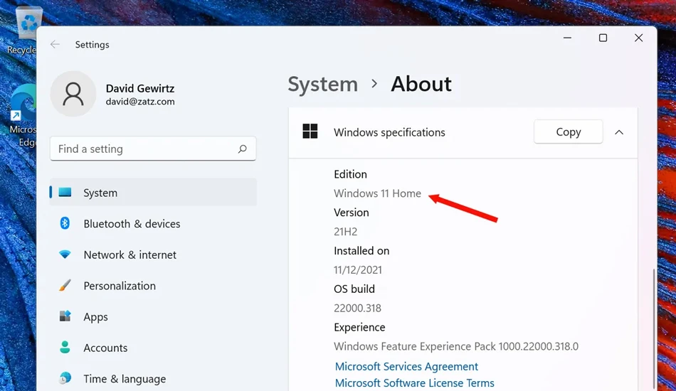
Task: Click the back arrow in Settings
Action: (55, 44)
